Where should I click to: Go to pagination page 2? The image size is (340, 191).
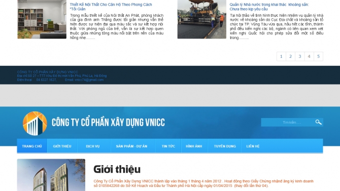pyautogui.click(x=291, y=57)
